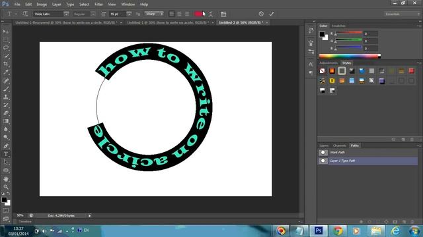
Task: Apply the default no-style thumbnail
Action: click(322, 70)
